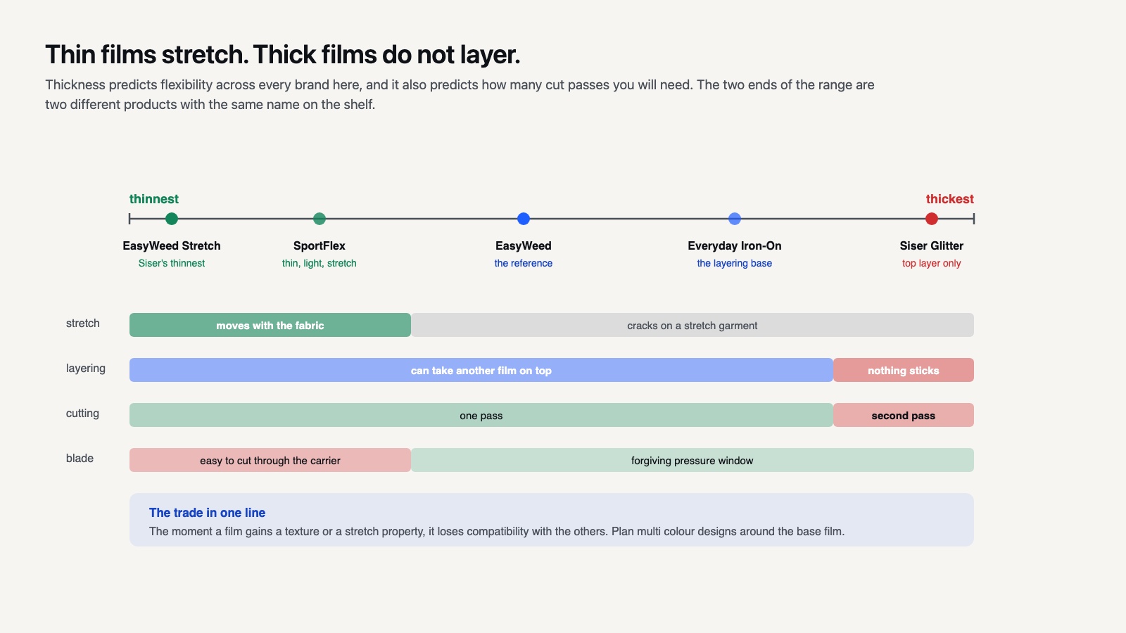Click 'the layering base' caption

pos(735,263)
